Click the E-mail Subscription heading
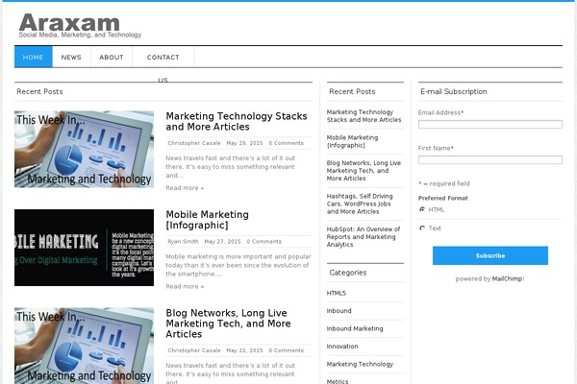The height and width of the screenshot is (384, 577). (453, 91)
